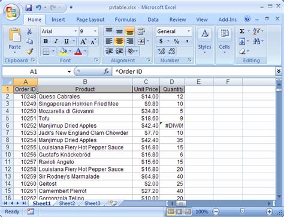Click the Paste clipboard icon
This screenshot has width=284, height=217.
15,35
